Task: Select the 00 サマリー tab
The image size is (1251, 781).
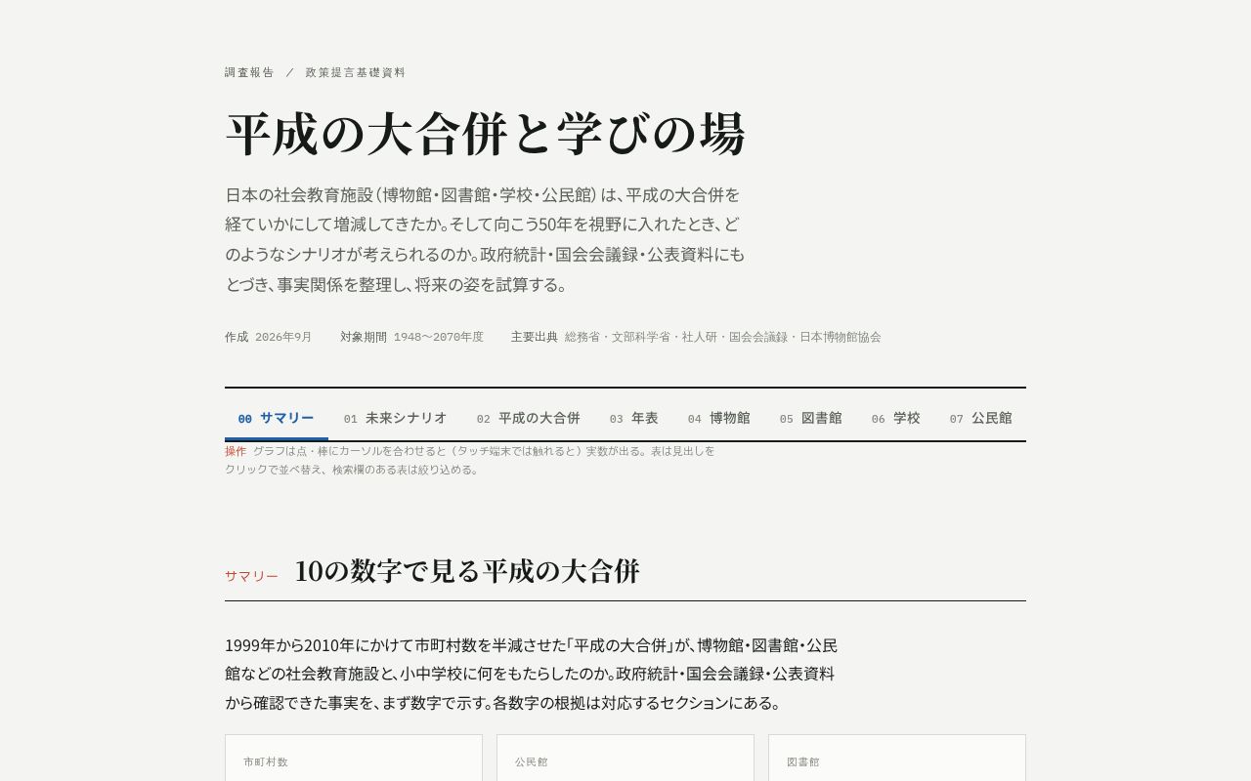Action: (x=277, y=418)
